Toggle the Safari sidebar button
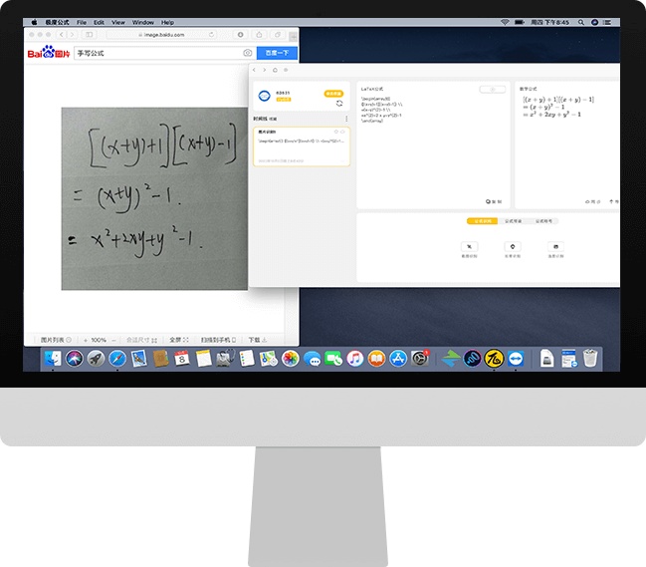This screenshot has width=646, height=567. [x=90, y=35]
